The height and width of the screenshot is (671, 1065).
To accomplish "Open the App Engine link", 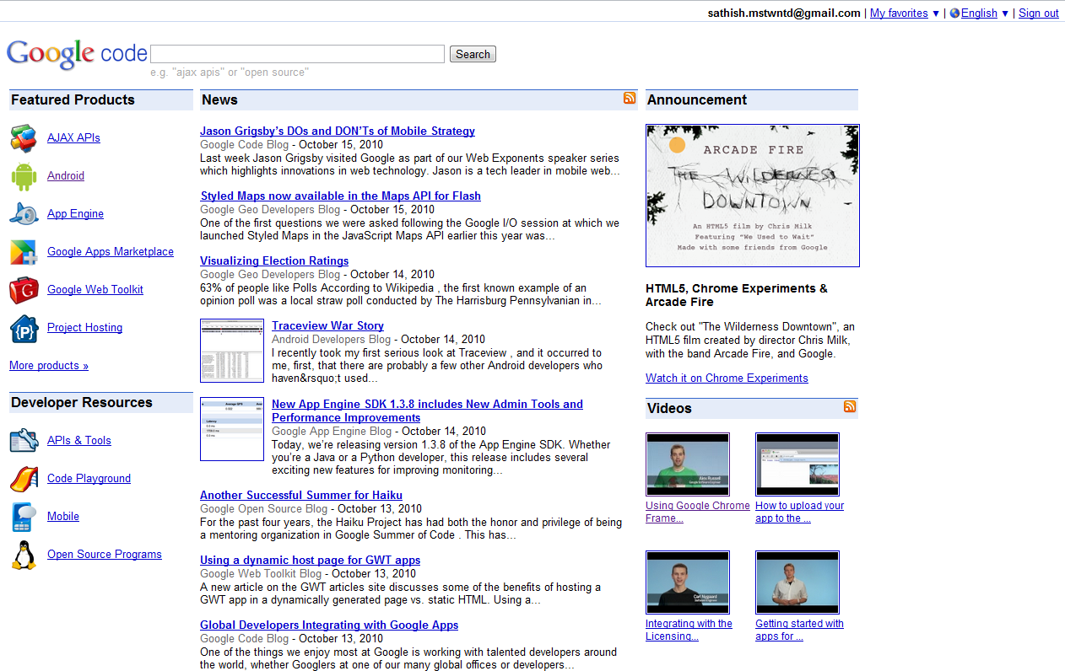I will point(75,213).
